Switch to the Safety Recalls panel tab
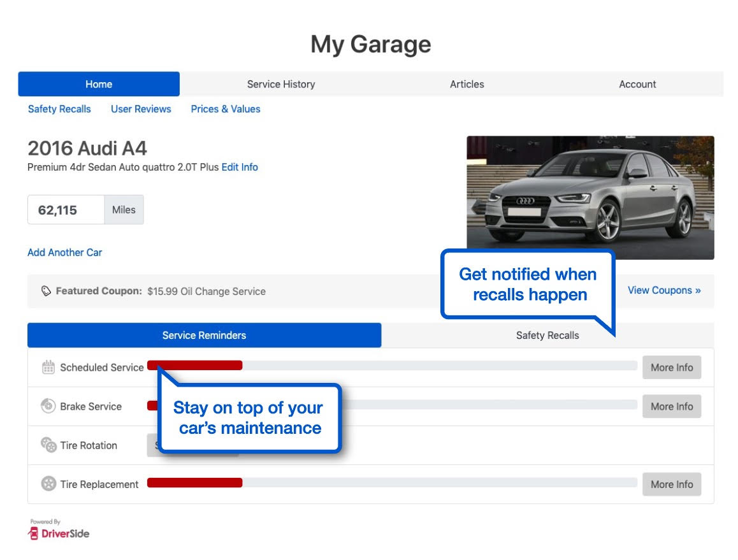This screenshot has width=738, height=560. pyautogui.click(x=547, y=336)
